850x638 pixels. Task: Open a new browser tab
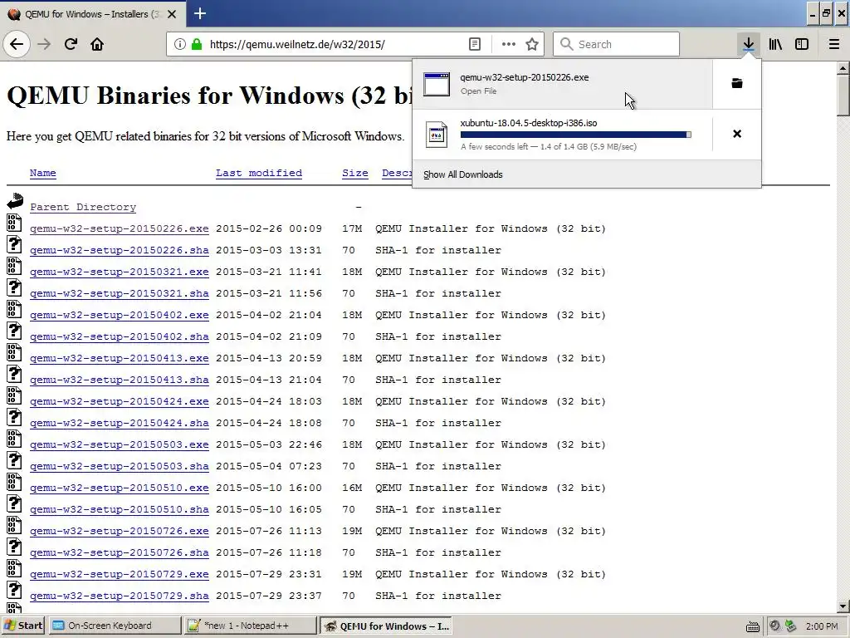coord(199,13)
